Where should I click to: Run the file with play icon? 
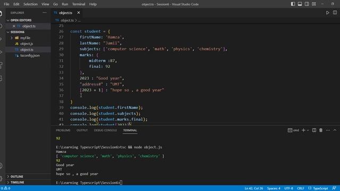coord(328,13)
